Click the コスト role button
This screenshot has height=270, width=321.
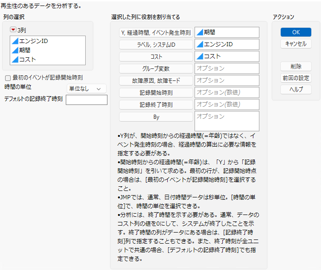[x=156, y=56]
